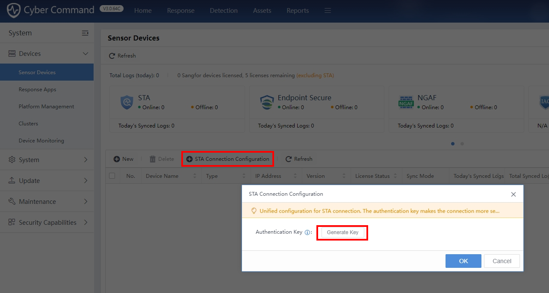Click the lightbulb tip icon in dialog

point(254,211)
